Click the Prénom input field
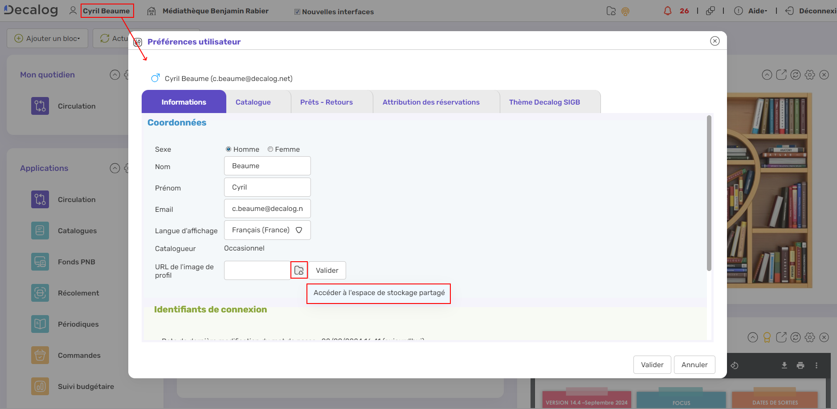The image size is (837, 409). tap(267, 187)
